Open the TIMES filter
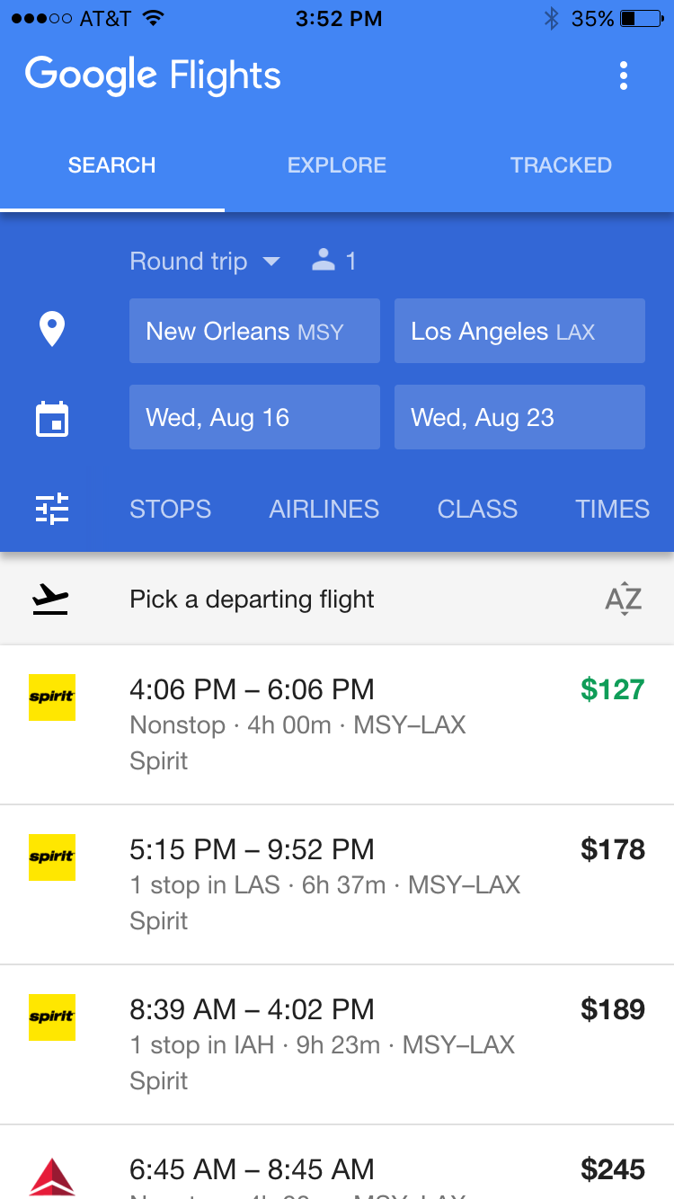This screenshot has height=1199, width=674. (x=612, y=509)
